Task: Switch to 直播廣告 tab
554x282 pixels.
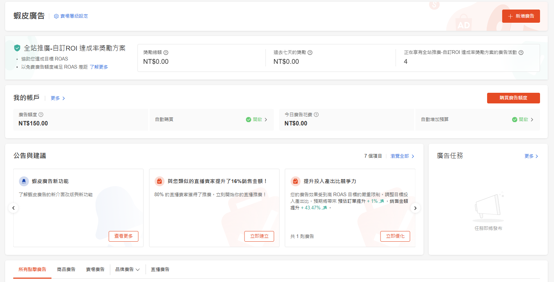Action: point(160,270)
